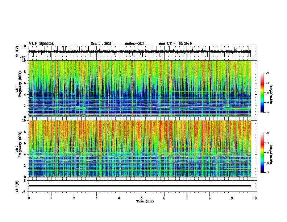Click the ch.1 color scale bar
The height and width of the screenshot is (222, 287).
click(262, 93)
